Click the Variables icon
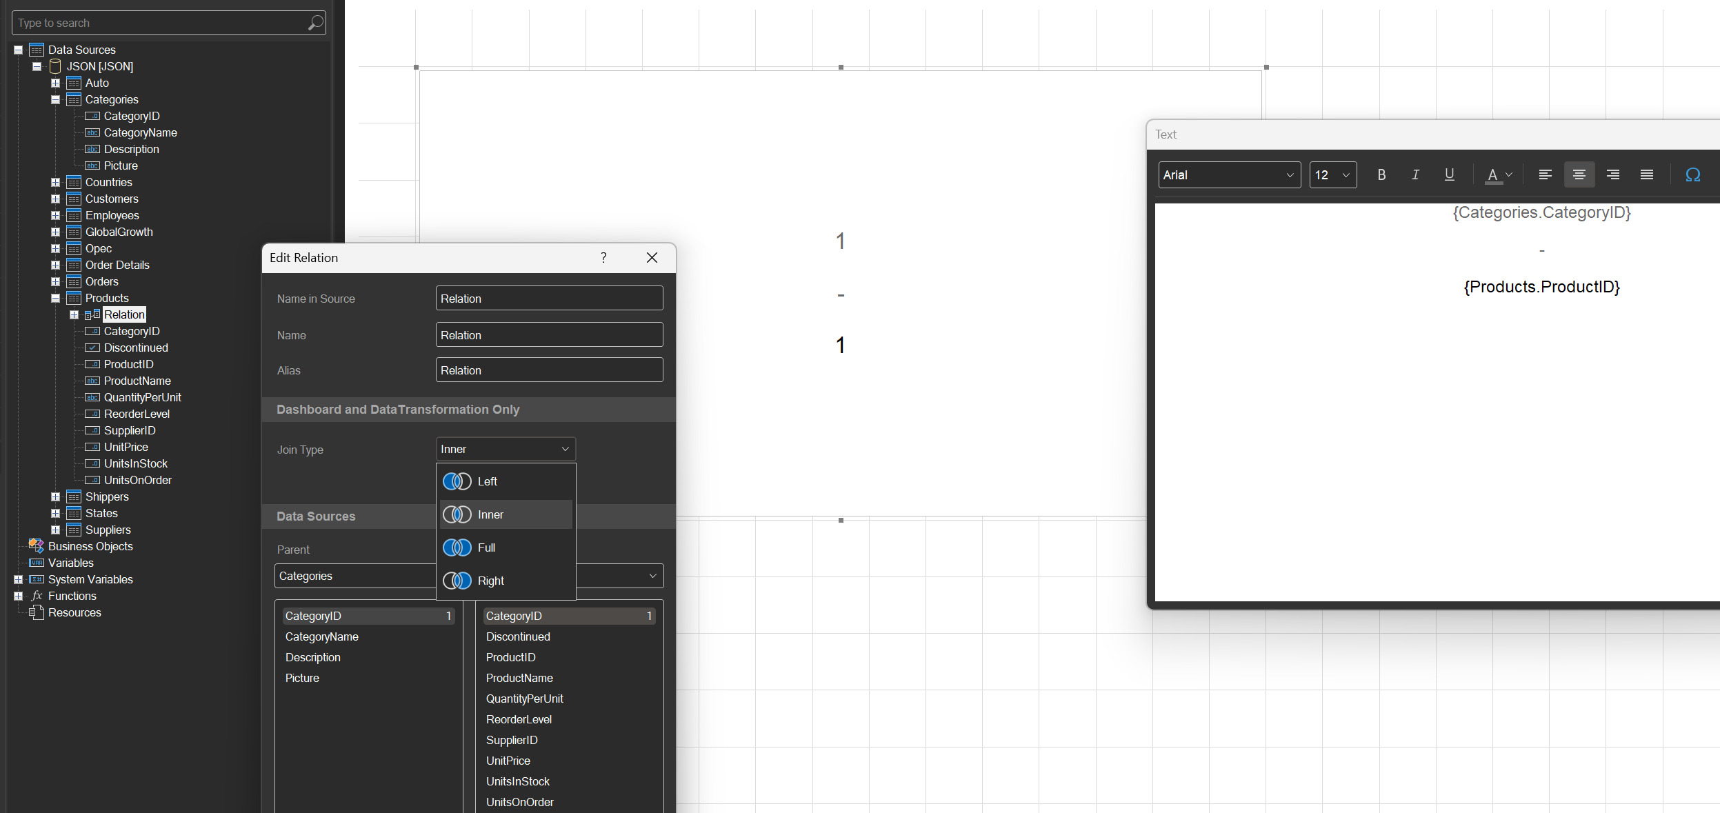Viewport: 1720px width, 813px height. [x=37, y=563]
